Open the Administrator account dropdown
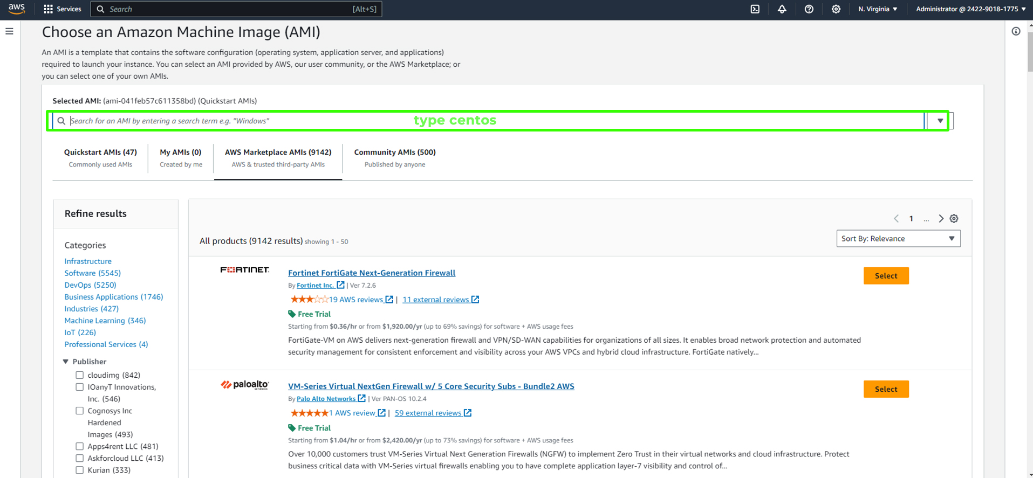 971,9
